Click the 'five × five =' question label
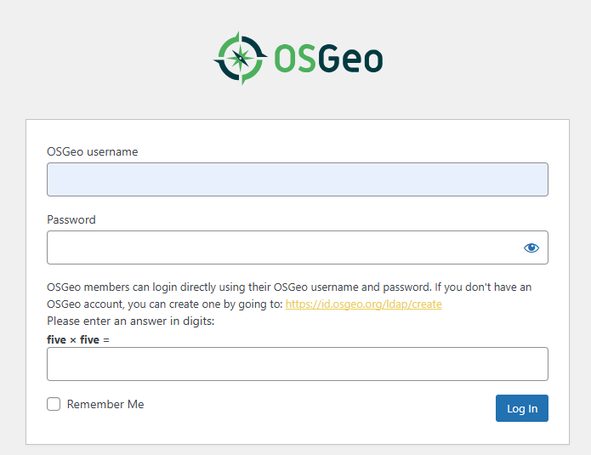The height and width of the screenshot is (455, 591). coord(78,339)
